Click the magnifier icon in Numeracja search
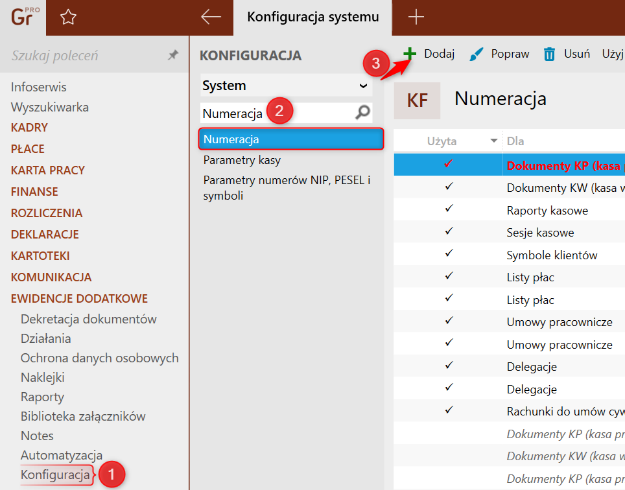This screenshot has width=625, height=490. coord(363,113)
